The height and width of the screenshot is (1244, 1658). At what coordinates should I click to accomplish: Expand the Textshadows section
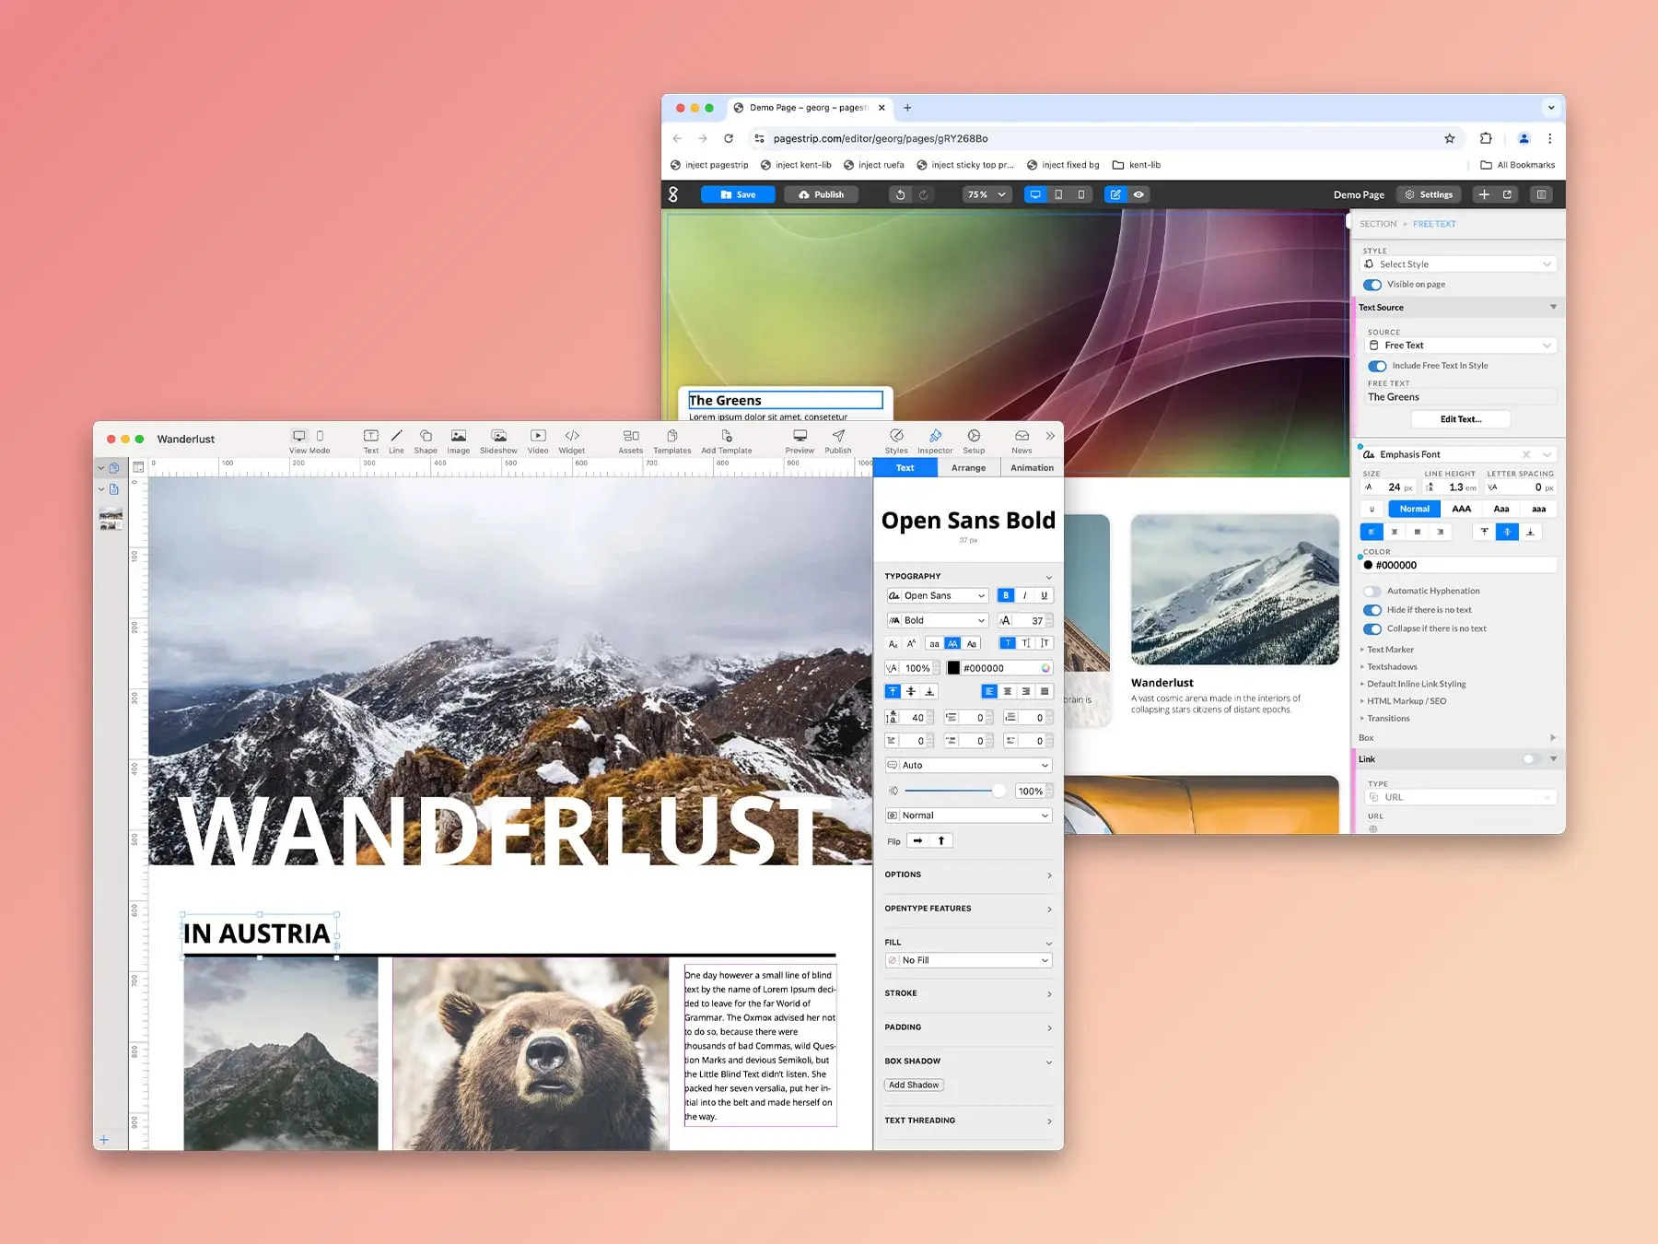pos(1392,667)
